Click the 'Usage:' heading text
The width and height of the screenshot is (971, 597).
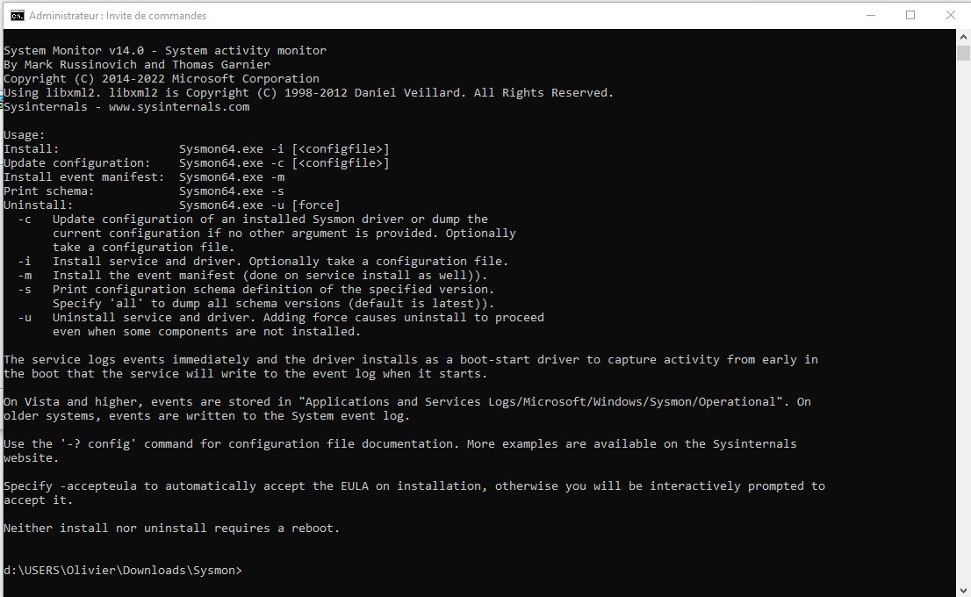tap(24, 135)
